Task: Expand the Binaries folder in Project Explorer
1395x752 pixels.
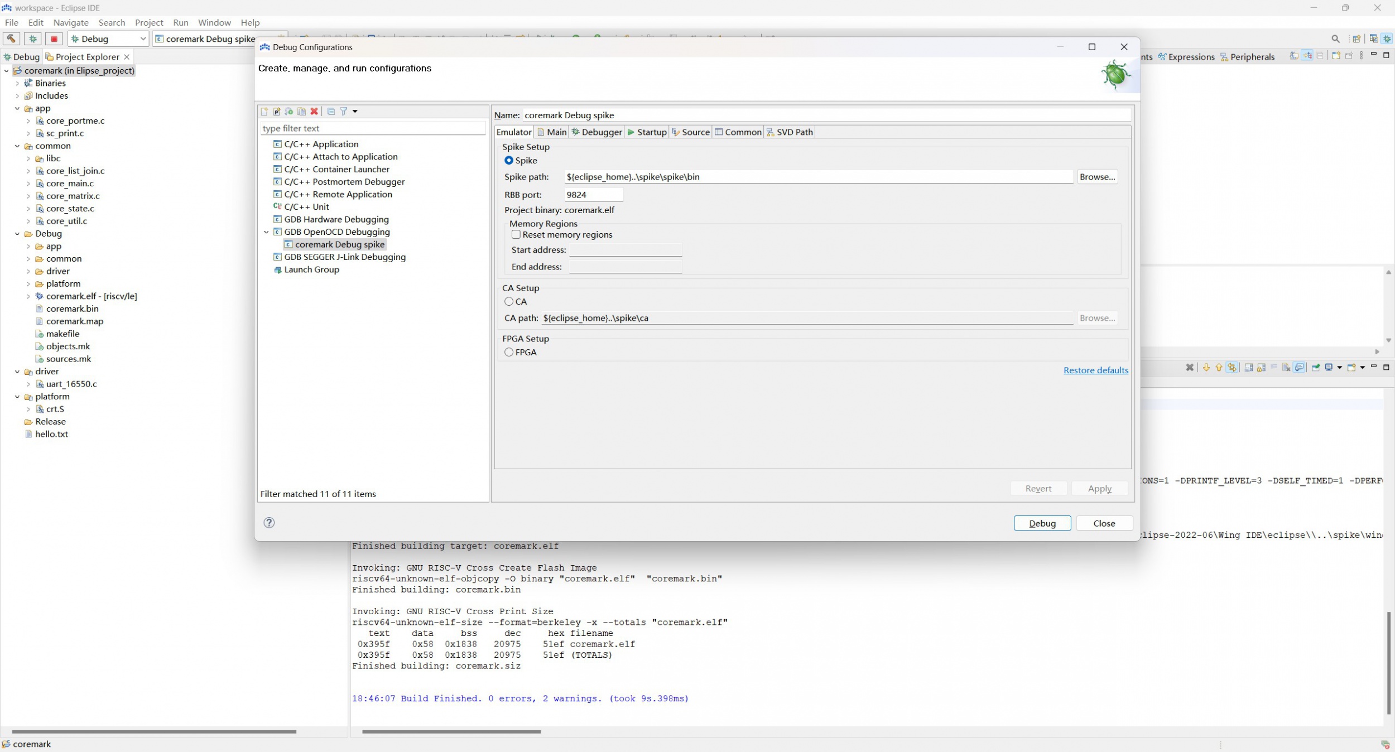Action: 17,83
